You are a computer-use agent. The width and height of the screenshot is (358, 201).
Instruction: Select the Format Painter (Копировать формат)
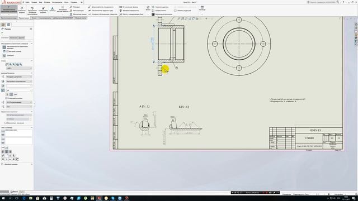tap(43, 10)
